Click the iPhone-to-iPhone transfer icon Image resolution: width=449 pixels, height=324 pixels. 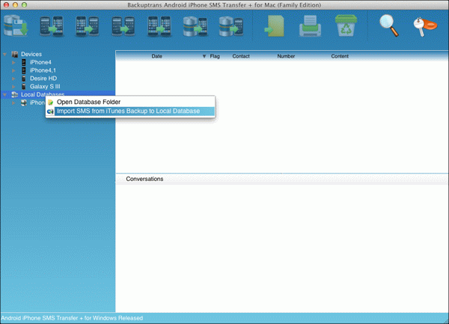click(x=159, y=26)
